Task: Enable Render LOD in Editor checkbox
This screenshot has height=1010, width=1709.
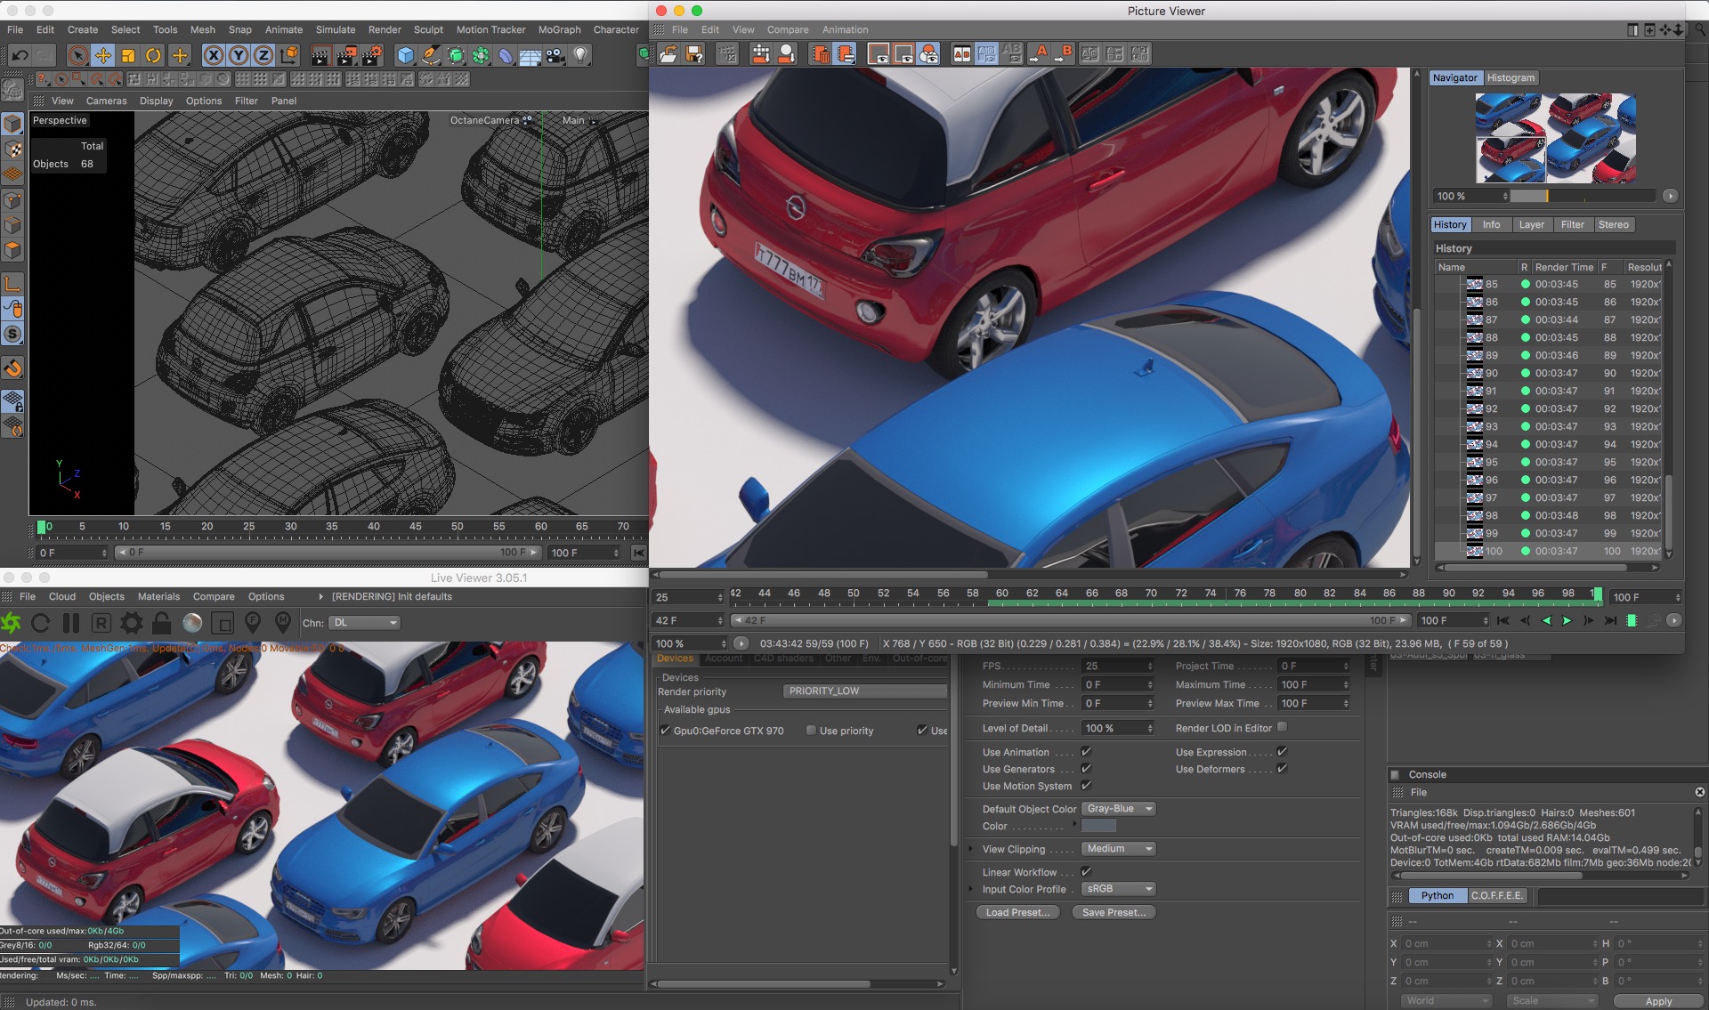Action: (x=1282, y=727)
